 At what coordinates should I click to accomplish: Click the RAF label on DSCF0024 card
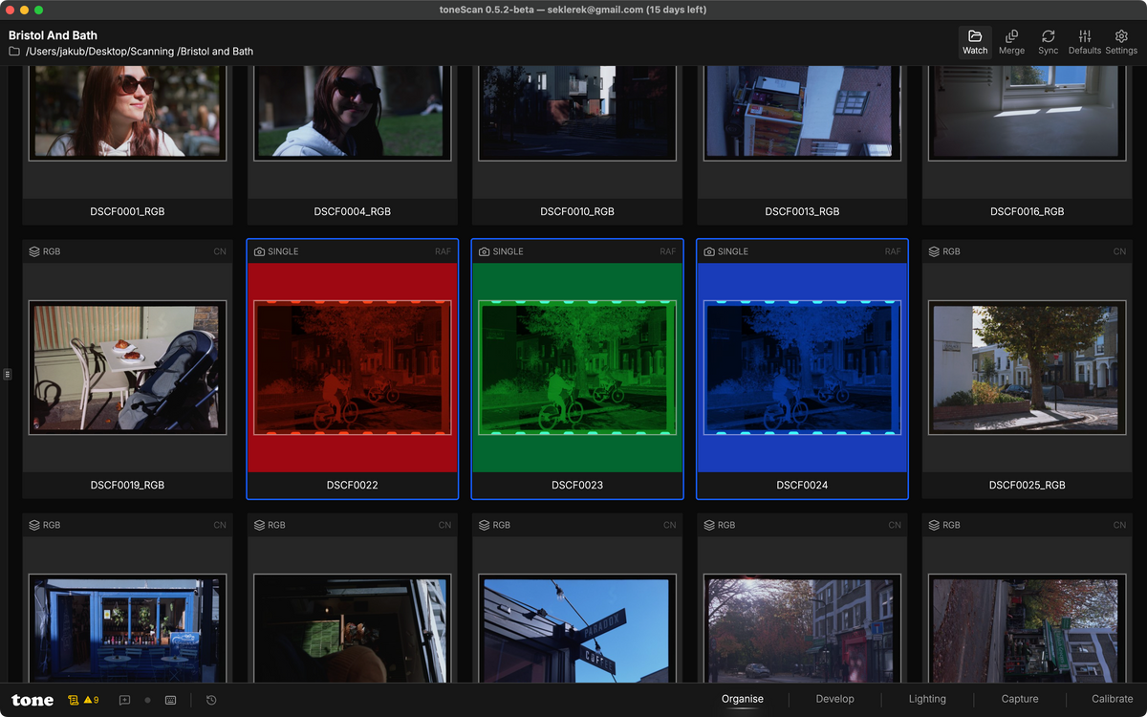point(893,251)
